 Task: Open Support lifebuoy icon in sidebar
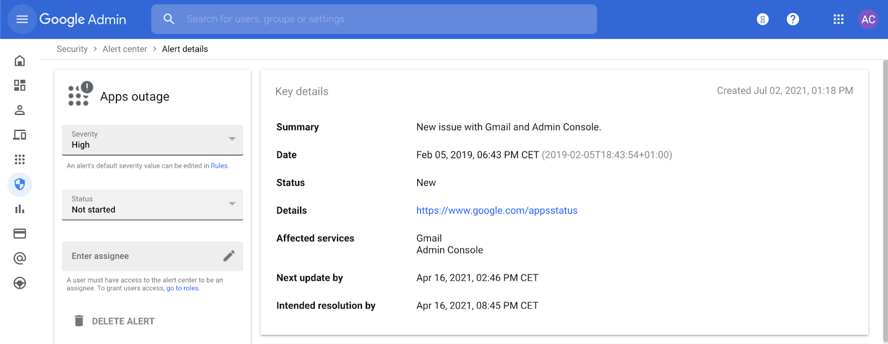19,283
